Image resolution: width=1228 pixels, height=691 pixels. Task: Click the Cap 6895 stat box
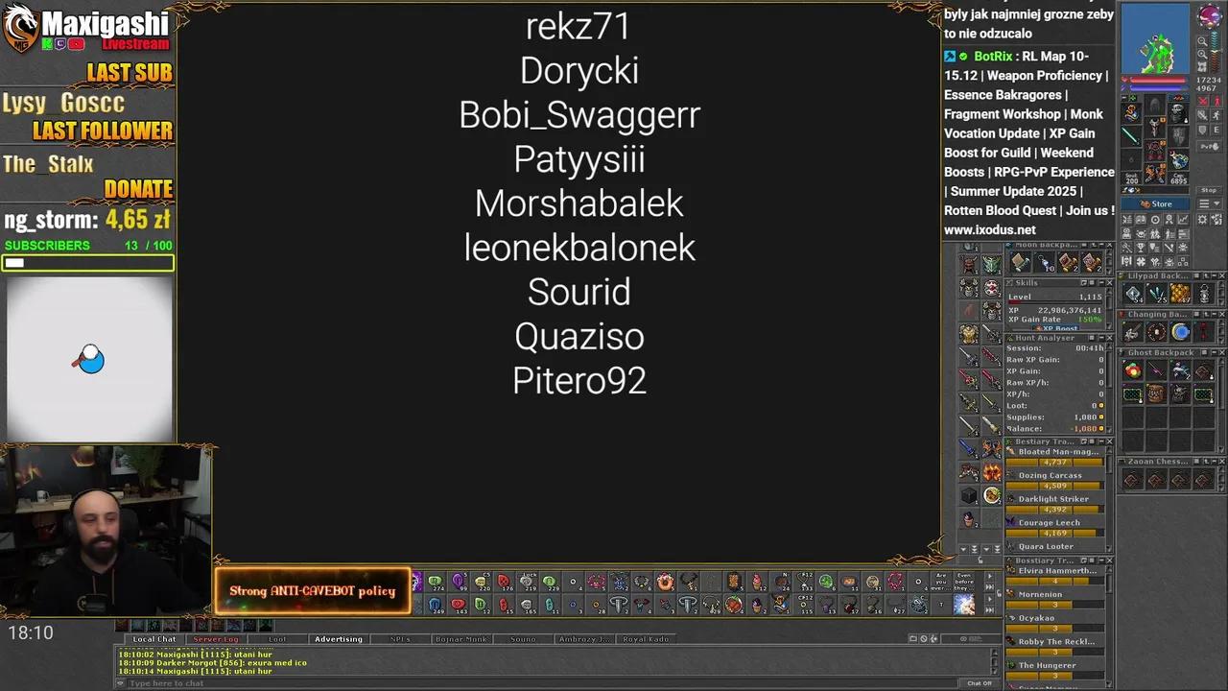(1178, 178)
